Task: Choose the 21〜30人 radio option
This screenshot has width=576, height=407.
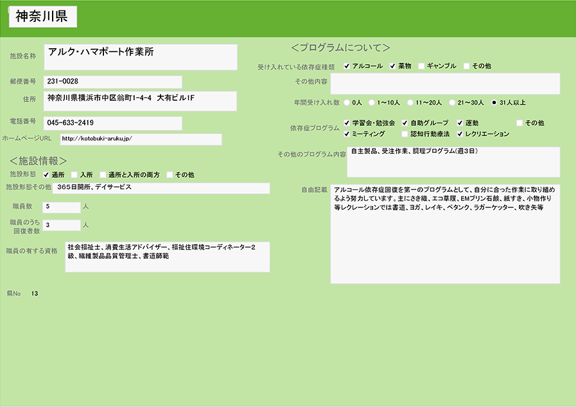Action: [x=452, y=102]
